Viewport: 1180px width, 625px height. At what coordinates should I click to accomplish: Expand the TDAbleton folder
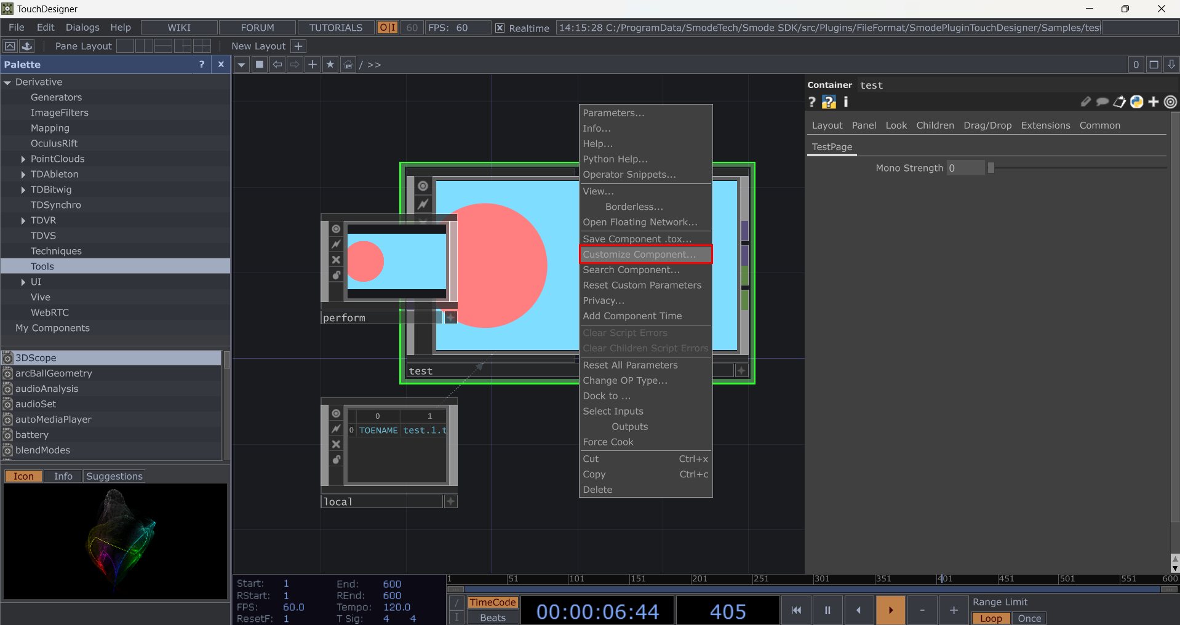23,175
